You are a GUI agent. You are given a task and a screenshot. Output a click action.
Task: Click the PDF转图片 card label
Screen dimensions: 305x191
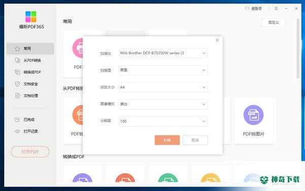coord(254,134)
